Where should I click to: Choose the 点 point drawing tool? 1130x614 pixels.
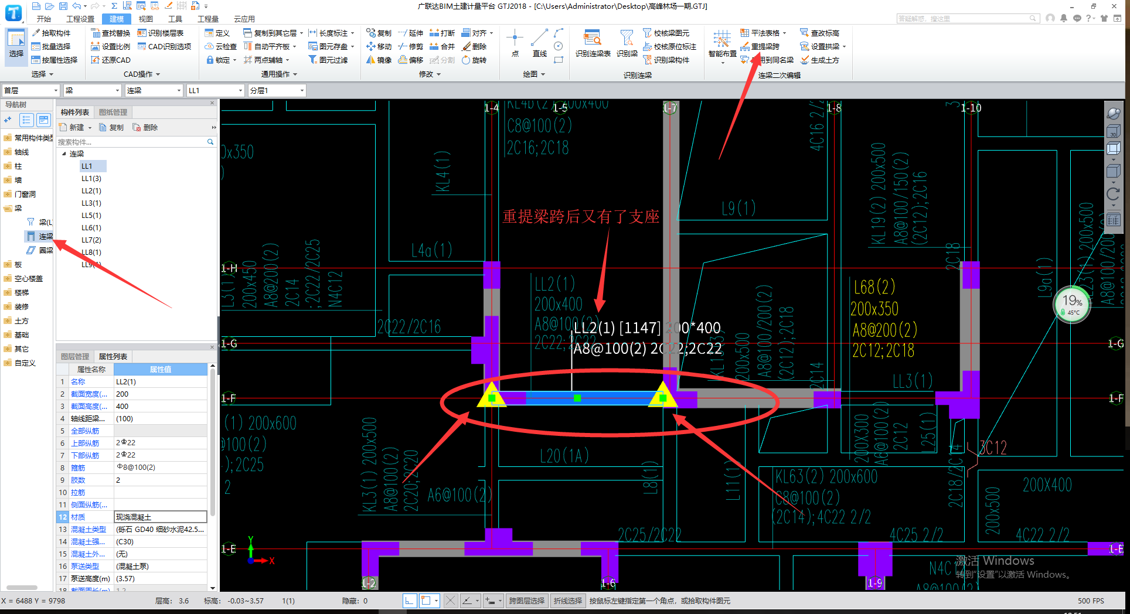tap(515, 43)
